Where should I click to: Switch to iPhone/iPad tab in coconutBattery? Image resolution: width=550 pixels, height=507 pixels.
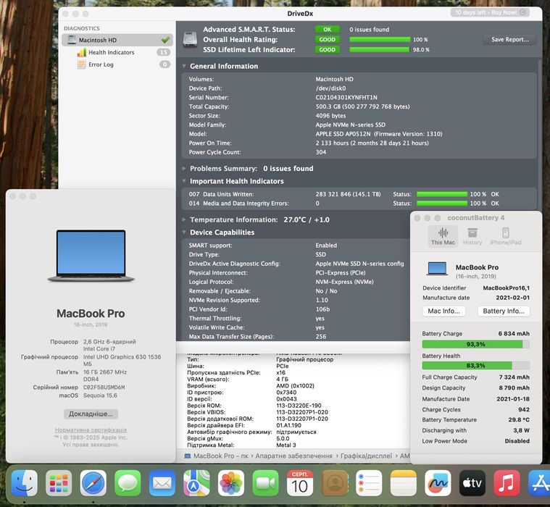tap(506, 236)
